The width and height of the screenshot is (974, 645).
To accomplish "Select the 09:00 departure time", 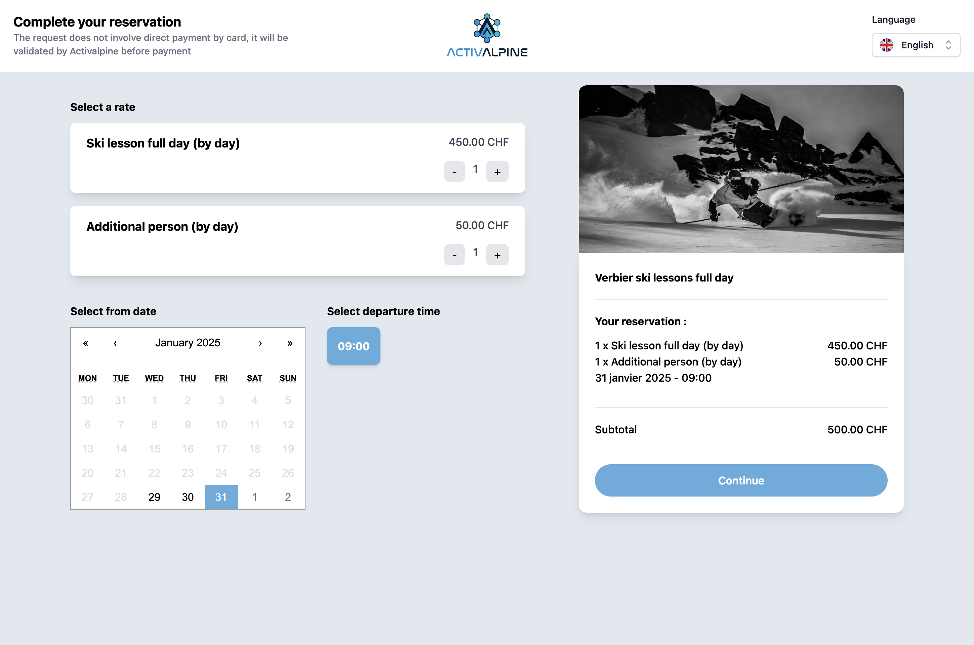I will coord(354,346).
